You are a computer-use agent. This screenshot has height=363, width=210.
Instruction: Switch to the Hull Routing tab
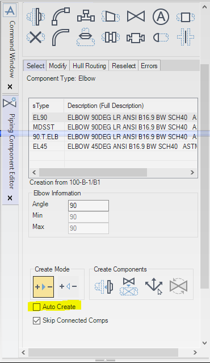(89, 66)
